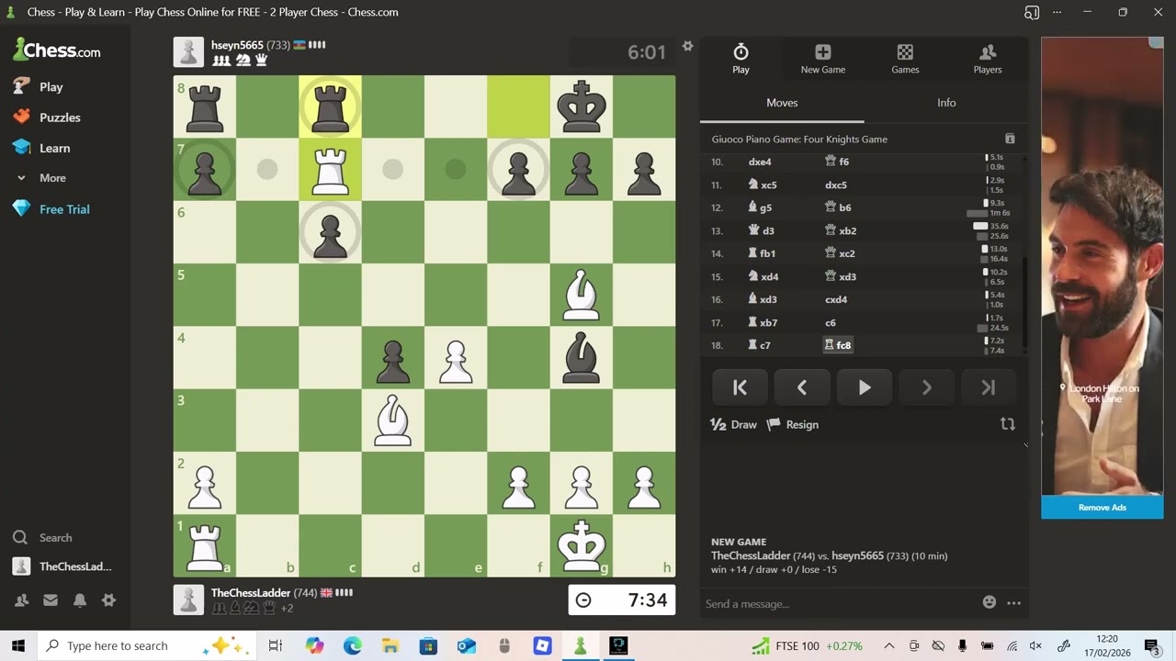This screenshot has height=661, width=1176.
Task: Click the legal move dot on b7
Action: (x=267, y=169)
